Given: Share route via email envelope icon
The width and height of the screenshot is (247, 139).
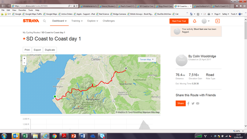Looking at the screenshot, I should [198, 103].
